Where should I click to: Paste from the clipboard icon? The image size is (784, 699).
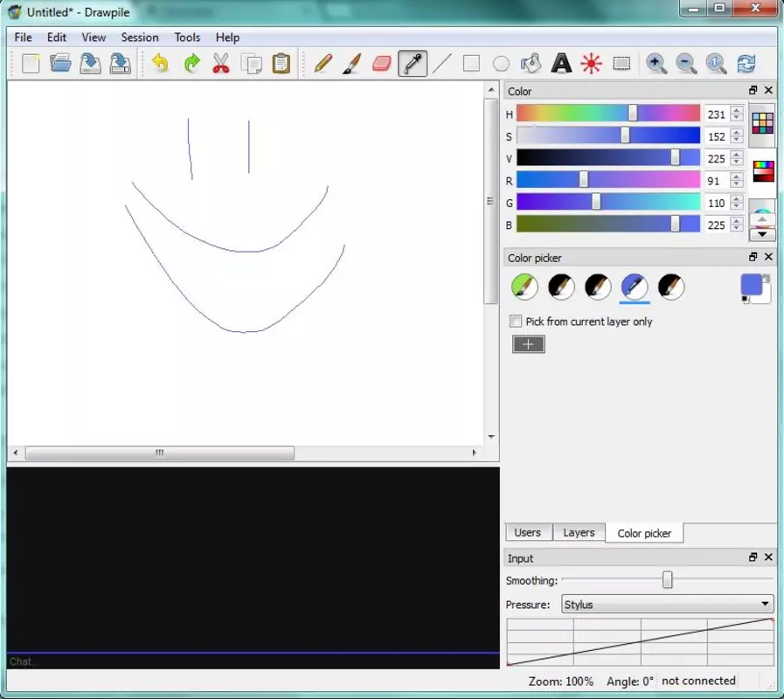281,64
